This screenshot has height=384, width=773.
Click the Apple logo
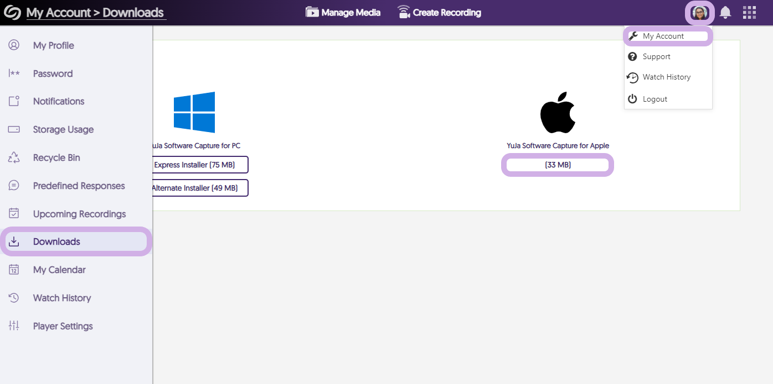point(558,113)
